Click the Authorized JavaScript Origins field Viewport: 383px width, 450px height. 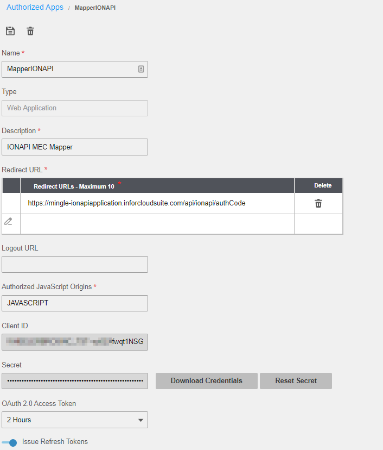75,303
